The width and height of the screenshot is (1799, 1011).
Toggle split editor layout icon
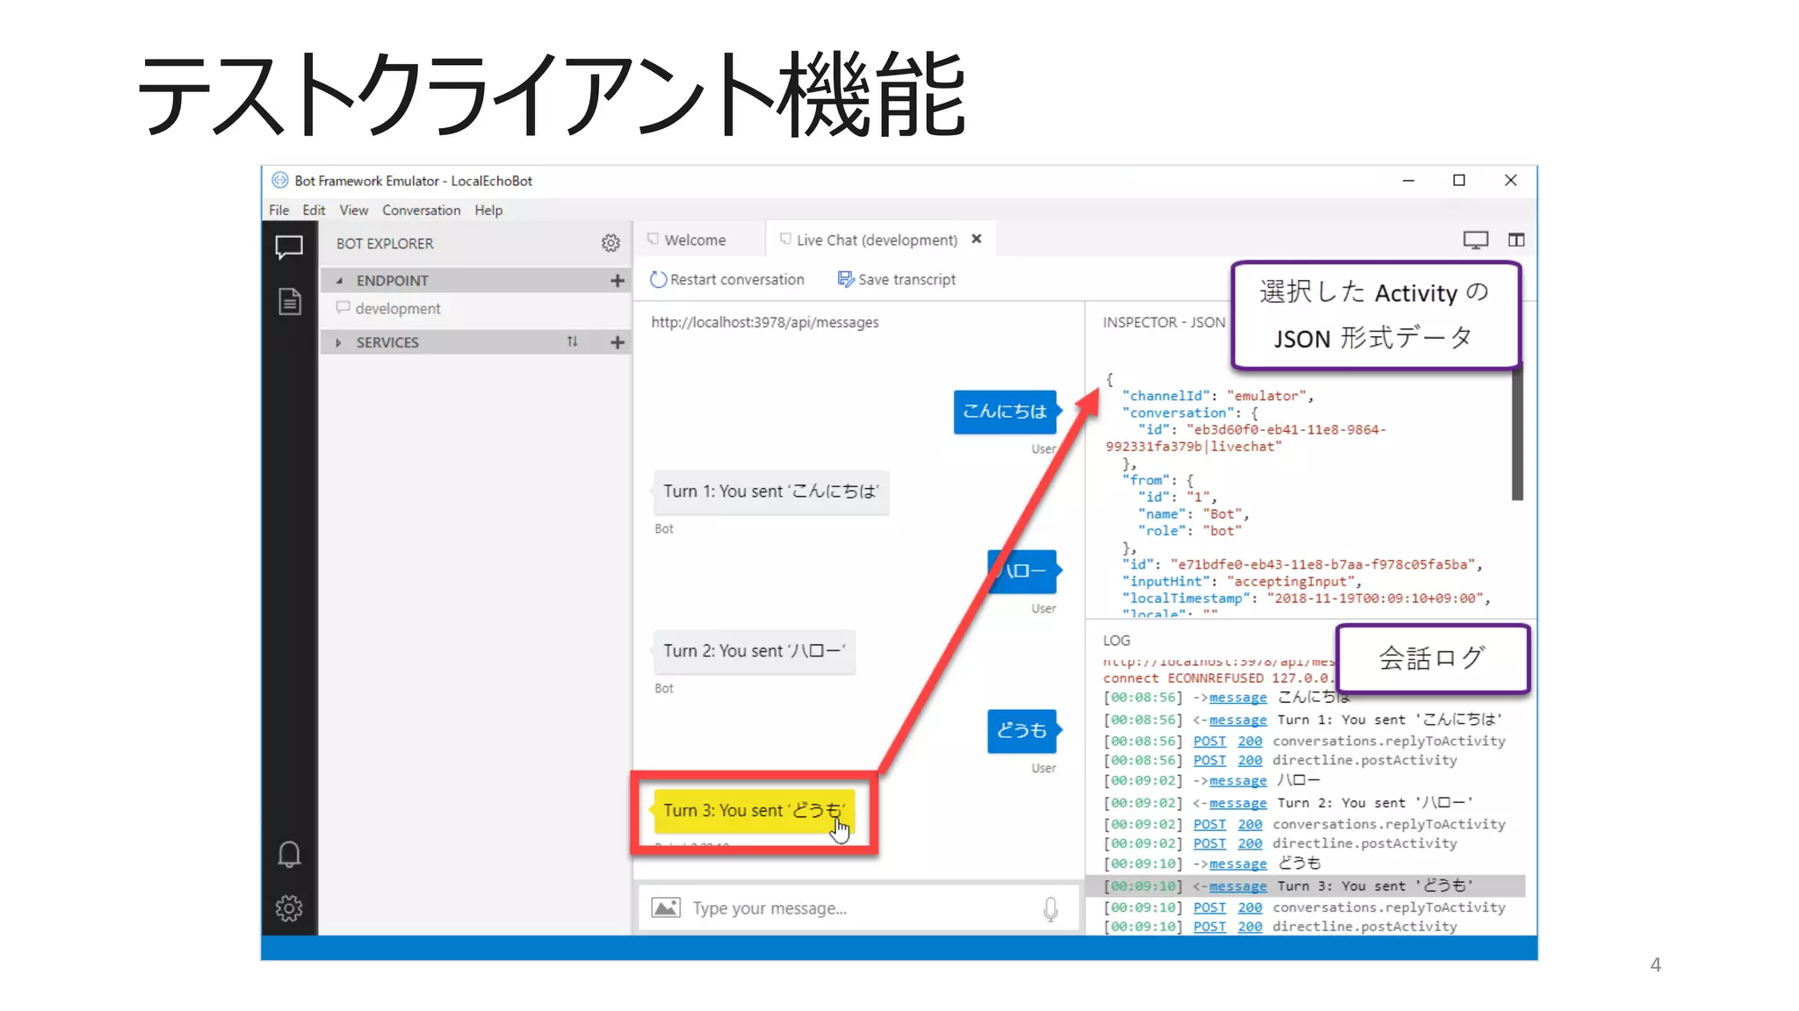[1516, 240]
